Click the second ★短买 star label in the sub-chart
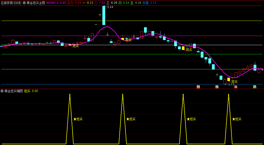The height and width of the screenshot is (145, 264). point(131,119)
